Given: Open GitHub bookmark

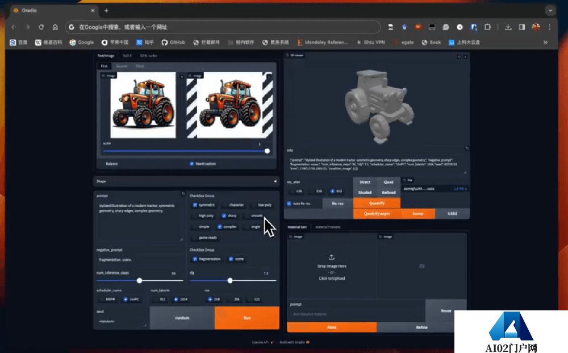Looking at the screenshot, I should (173, 43).
